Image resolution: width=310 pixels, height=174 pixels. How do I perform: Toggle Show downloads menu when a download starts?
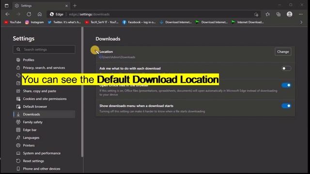(286, 106)
